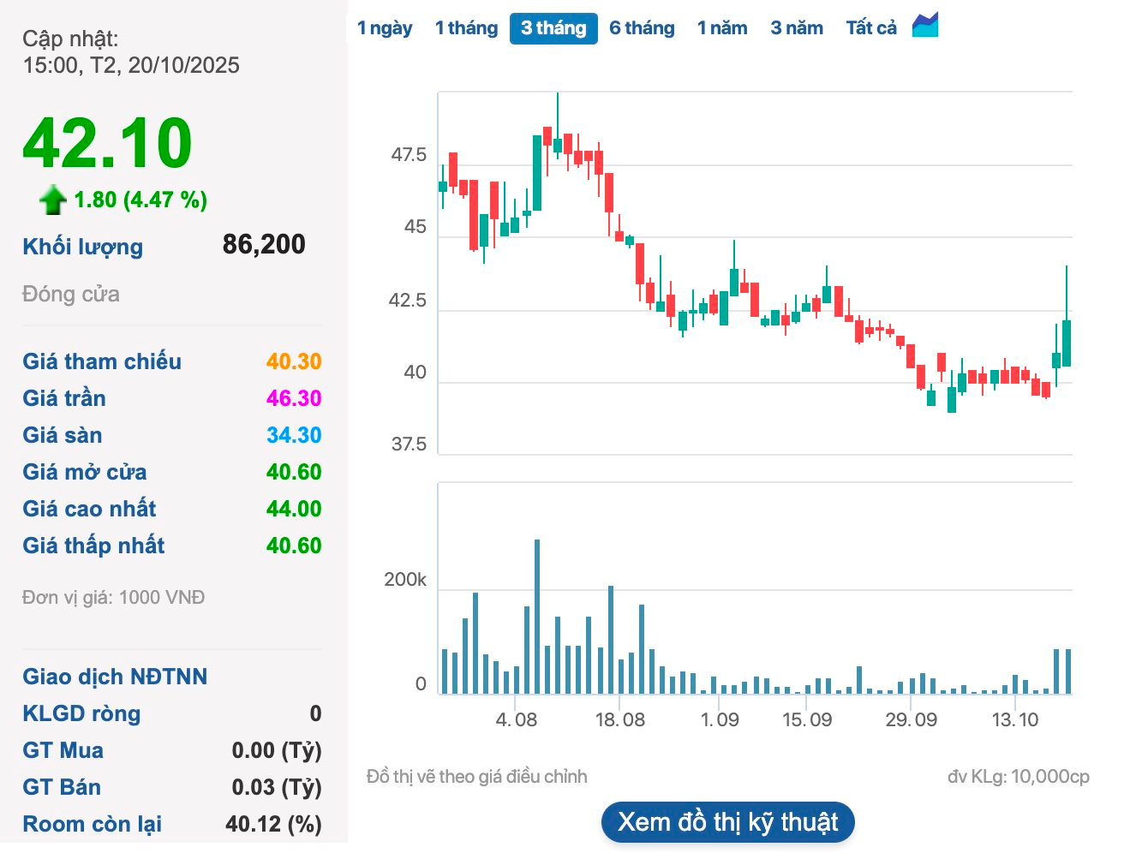Click the area chart icon beside Tất cả
1136x853 pixels.
925,26
